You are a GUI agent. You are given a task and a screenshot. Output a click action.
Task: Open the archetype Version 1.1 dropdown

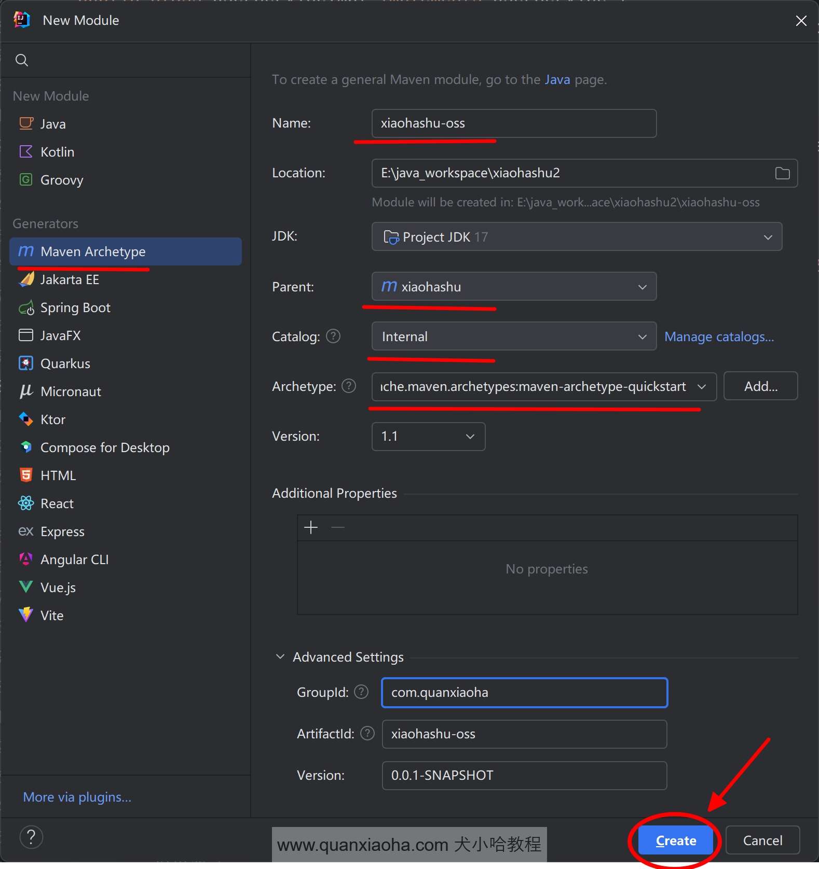coord(428,437)
